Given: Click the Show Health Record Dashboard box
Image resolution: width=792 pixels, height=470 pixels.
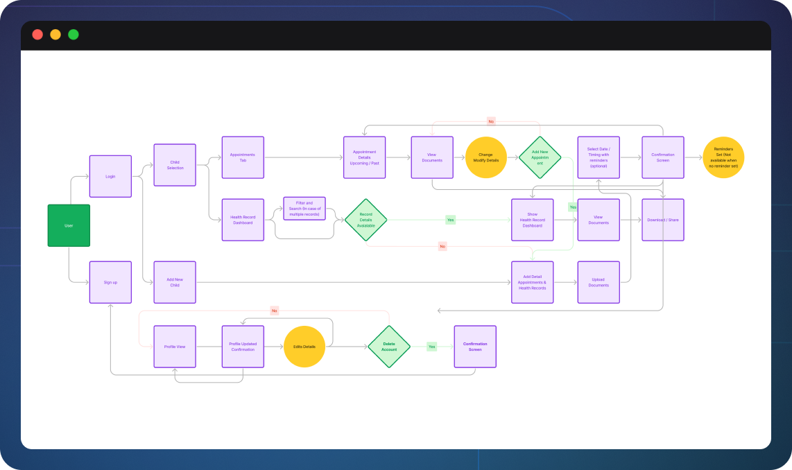Looking at the screenshot, I should click(532, 220).
